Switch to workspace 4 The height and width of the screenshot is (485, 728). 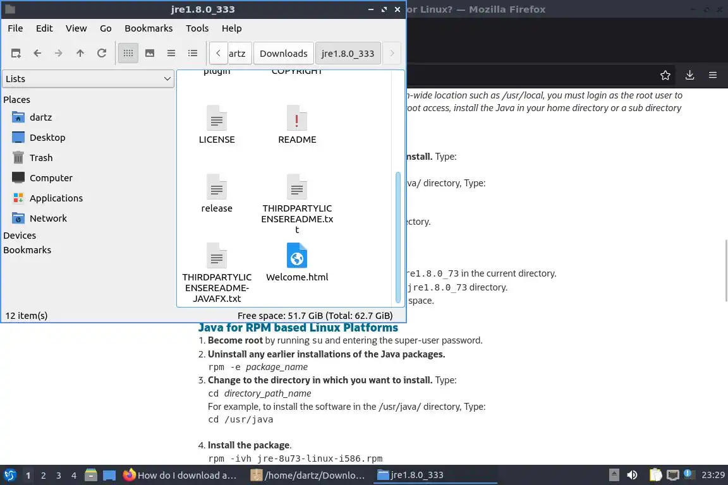[x=74, y=476]
